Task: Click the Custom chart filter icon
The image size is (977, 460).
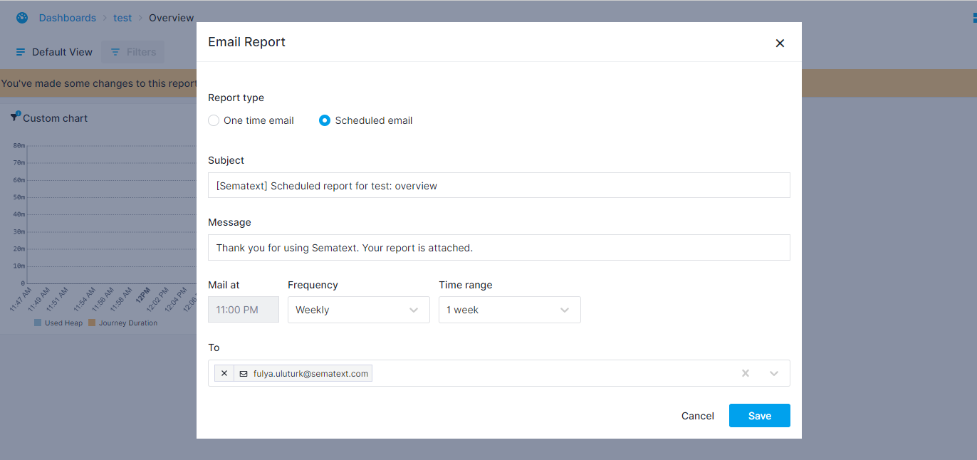Action: click(15, 117)
